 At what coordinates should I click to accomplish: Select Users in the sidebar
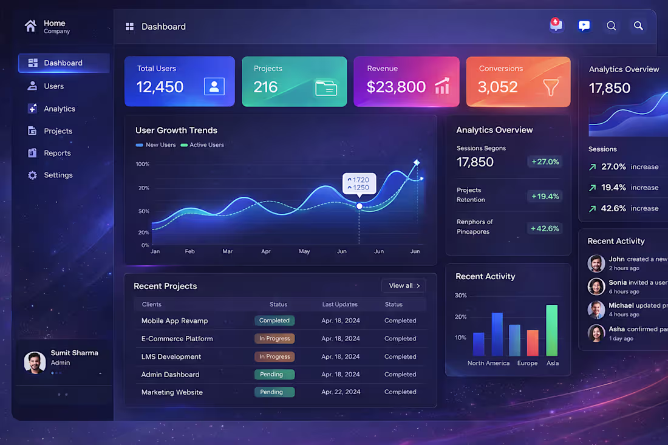pyautogui.click(x=53, y=86)
